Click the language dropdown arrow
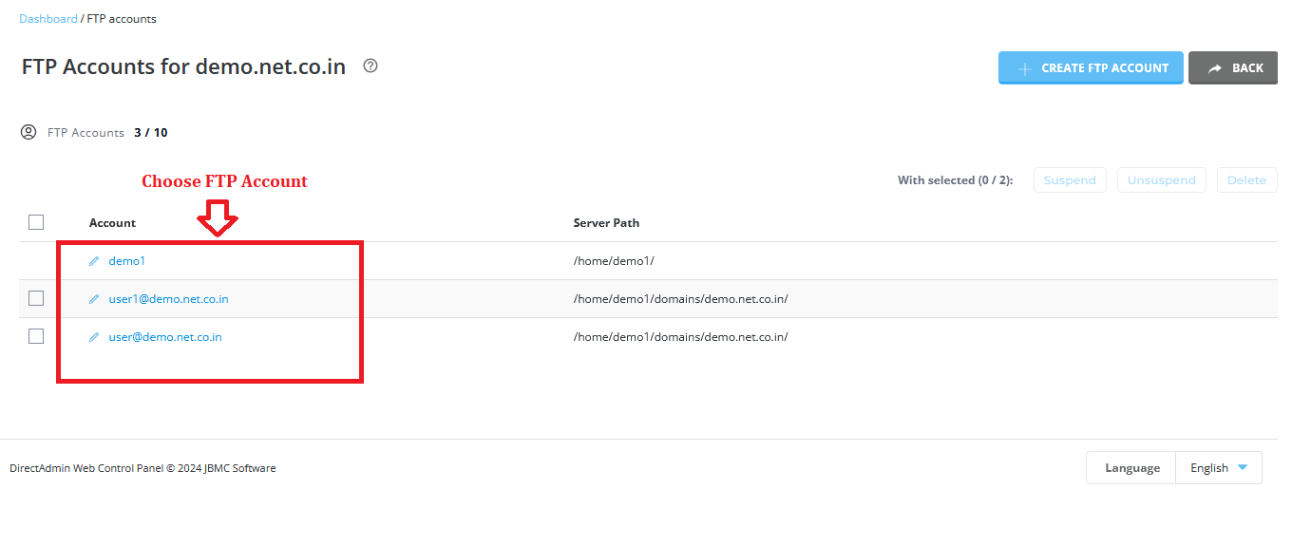 point(1243,467)
